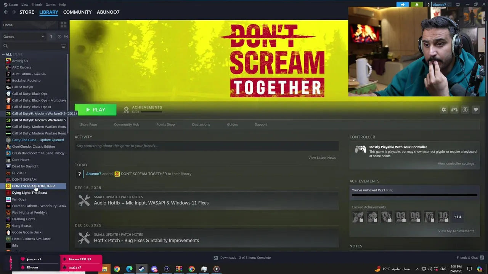Click the Abunoo7 name in activity

[93, 174]
